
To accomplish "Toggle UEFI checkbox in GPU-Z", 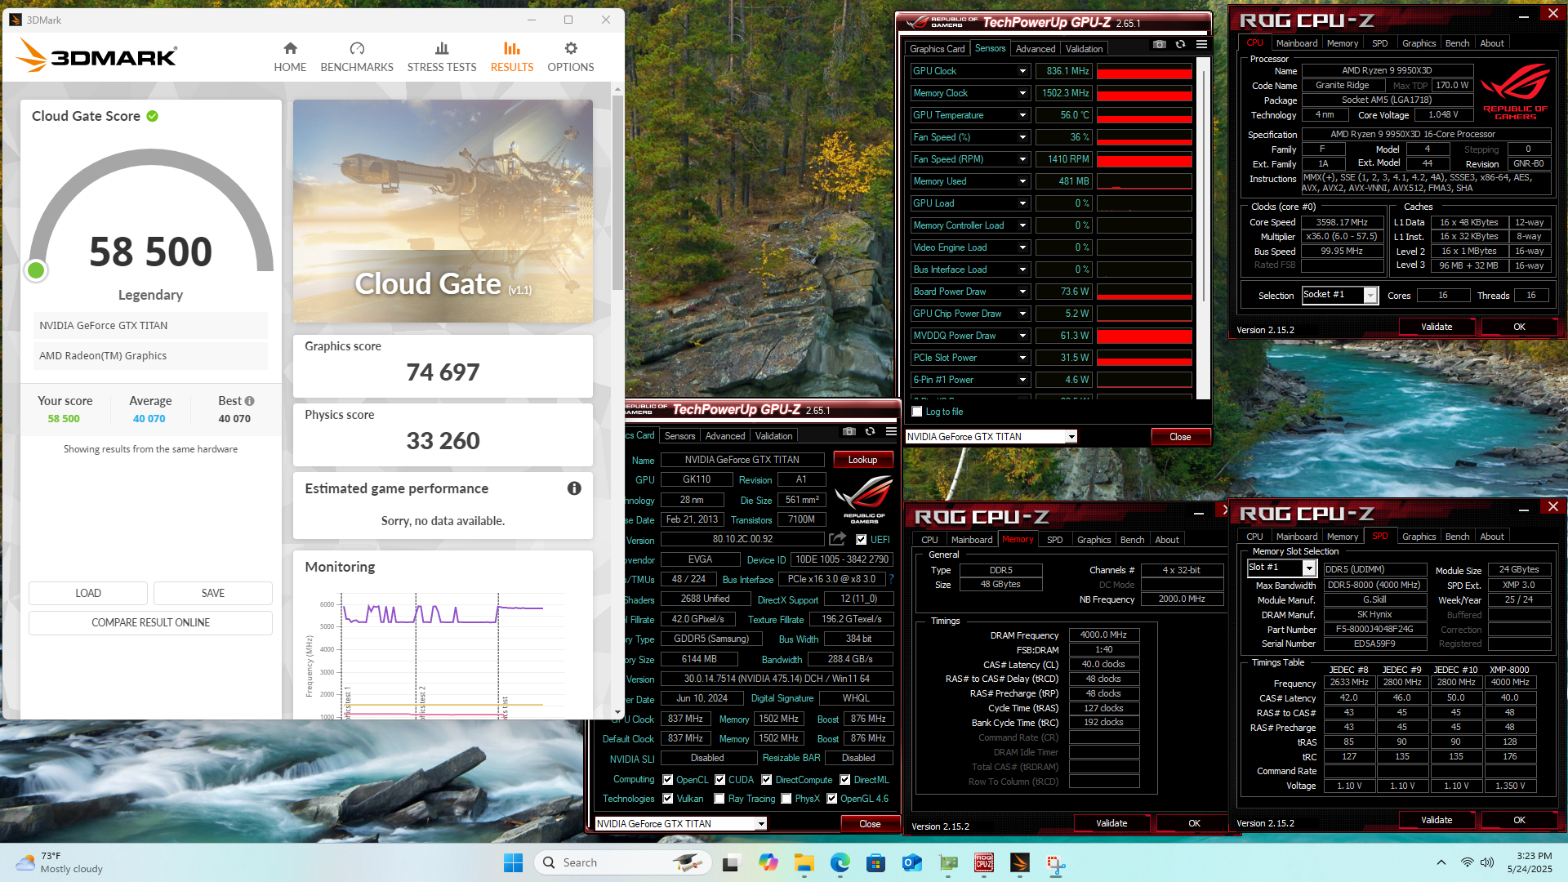I will pos(861,540).
